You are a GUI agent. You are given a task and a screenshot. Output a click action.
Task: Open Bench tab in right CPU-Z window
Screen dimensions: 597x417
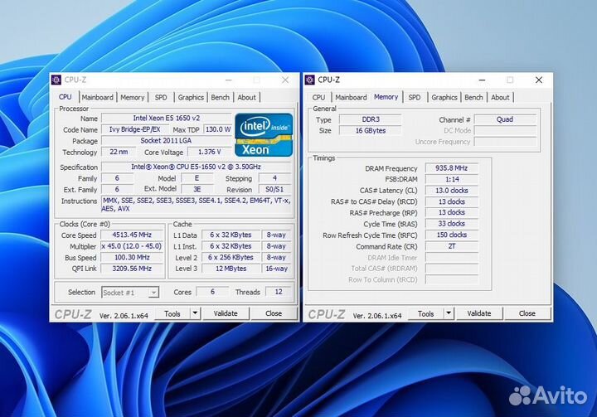[473, 98]
